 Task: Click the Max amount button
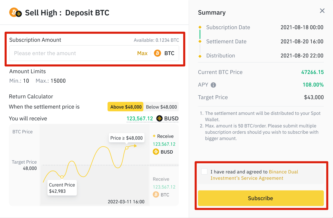[x=142, y=53]
